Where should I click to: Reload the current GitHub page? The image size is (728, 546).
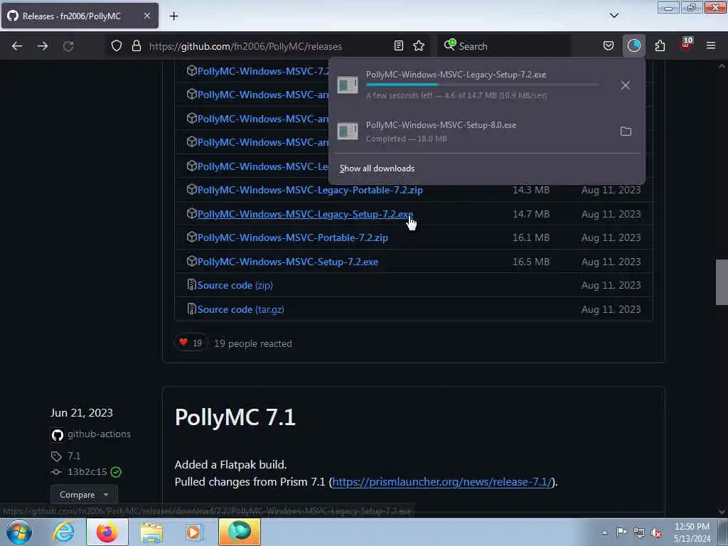pyautogui.click(x=68, y=46)
